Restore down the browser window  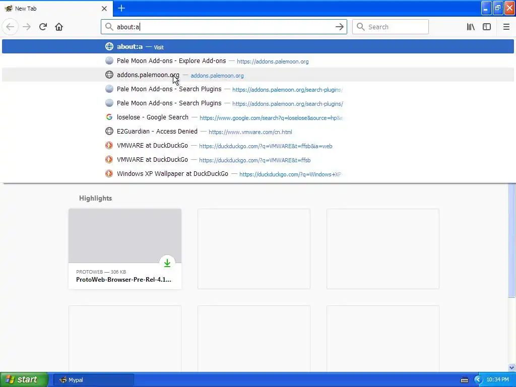[x=498, y=8]
